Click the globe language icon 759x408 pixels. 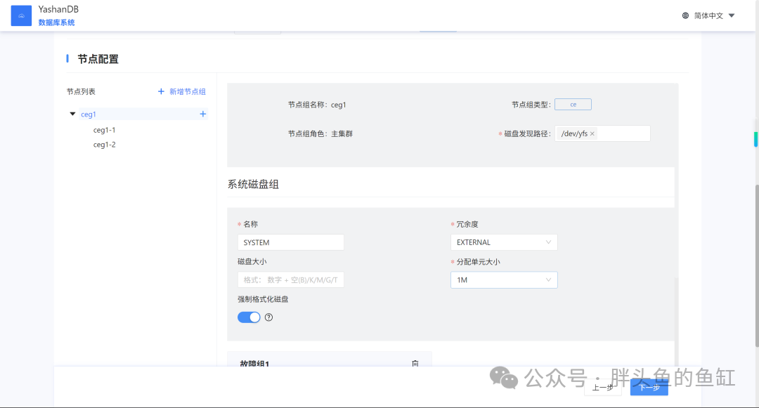tap(685, 15)
